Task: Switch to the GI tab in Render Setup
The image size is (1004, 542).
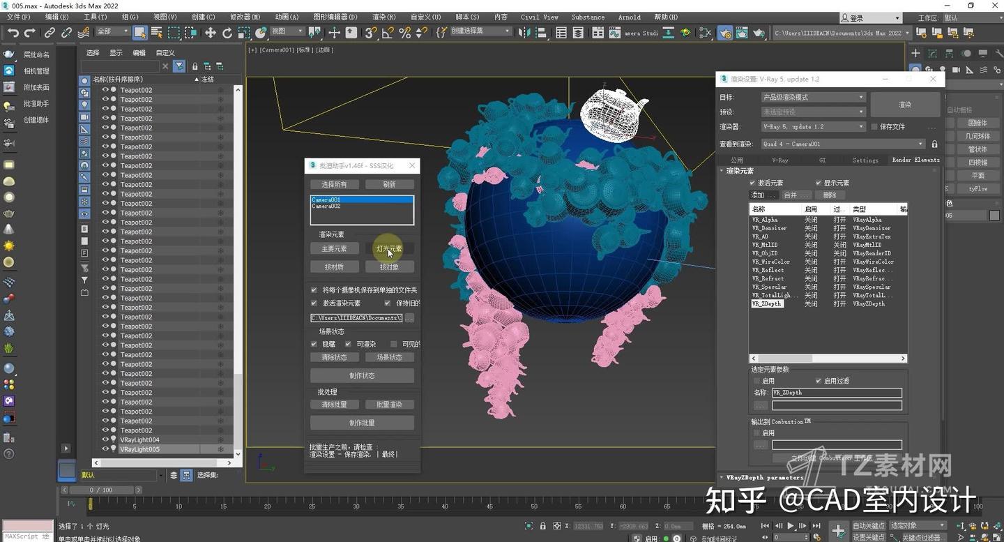Action: 822,160
